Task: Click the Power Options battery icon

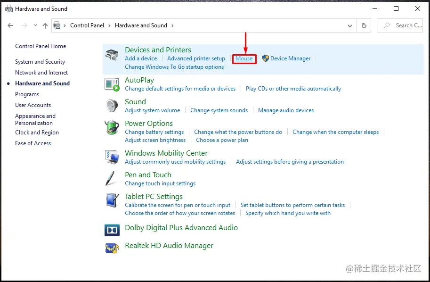Action: pyautogui.click(x=112, y=127)
